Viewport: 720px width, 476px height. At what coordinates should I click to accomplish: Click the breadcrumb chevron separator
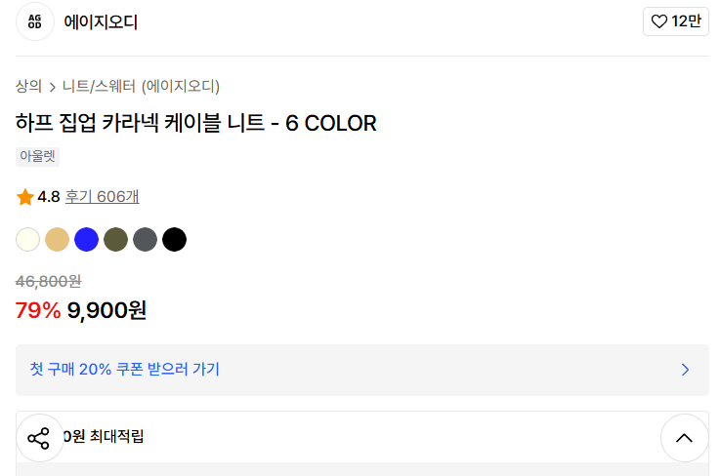[52, 87]
